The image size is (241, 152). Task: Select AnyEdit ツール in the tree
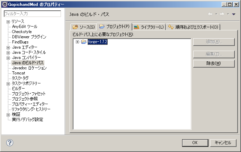tap(25, 27)
